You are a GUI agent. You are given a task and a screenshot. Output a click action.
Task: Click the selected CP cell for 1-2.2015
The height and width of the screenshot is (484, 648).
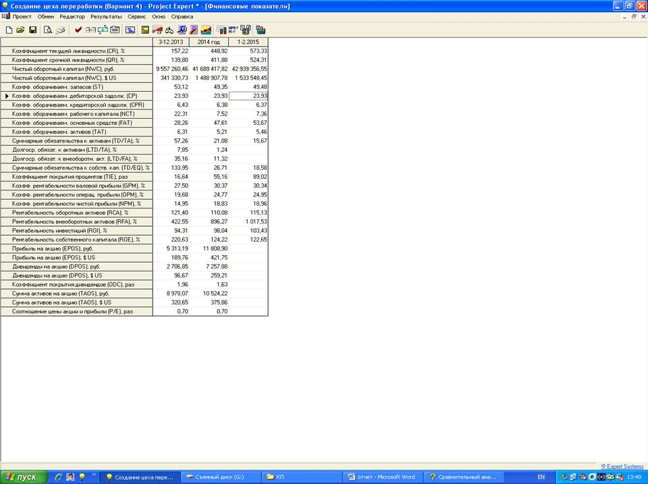tap(248, 96)
